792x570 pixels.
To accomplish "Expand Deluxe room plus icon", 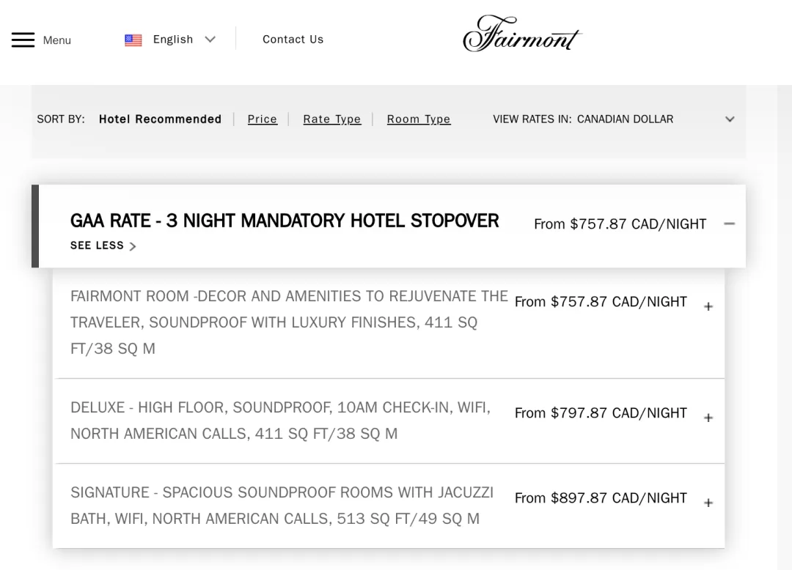I will pos(708,418).
